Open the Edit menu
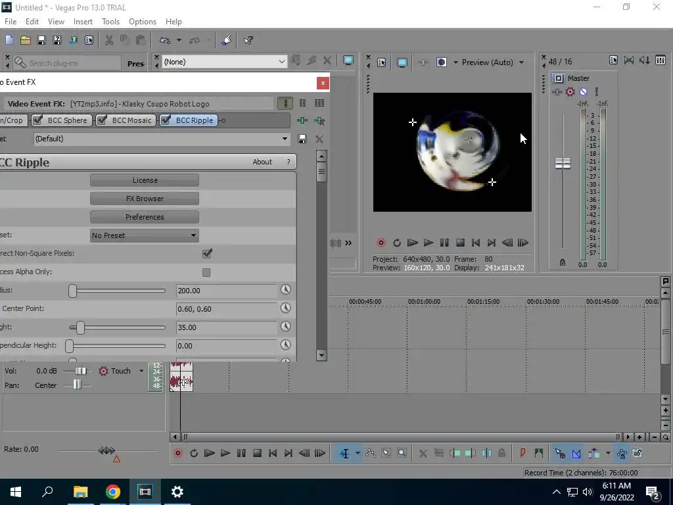673x505 pixels. 32,22
